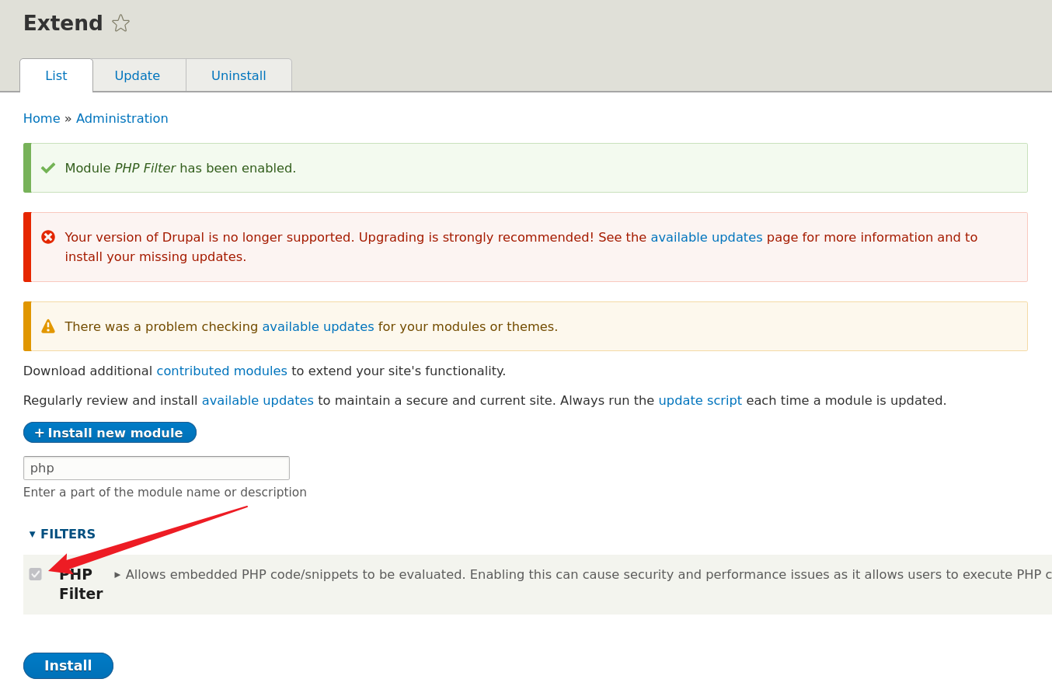Expand the PHP Filter description details
Screen dimensions: 1052x686
(117, 575)
